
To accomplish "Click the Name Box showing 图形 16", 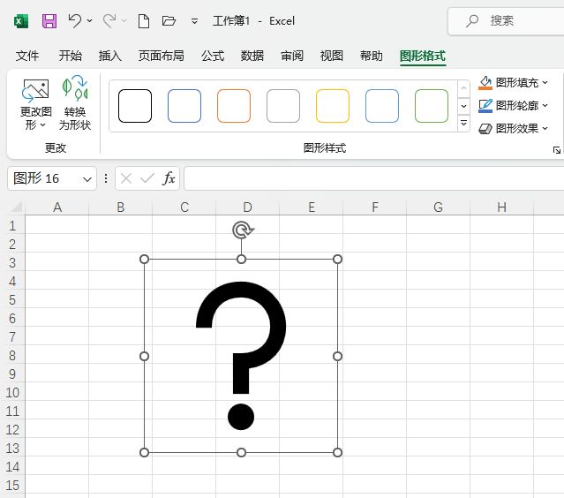I will pos(44,178).
